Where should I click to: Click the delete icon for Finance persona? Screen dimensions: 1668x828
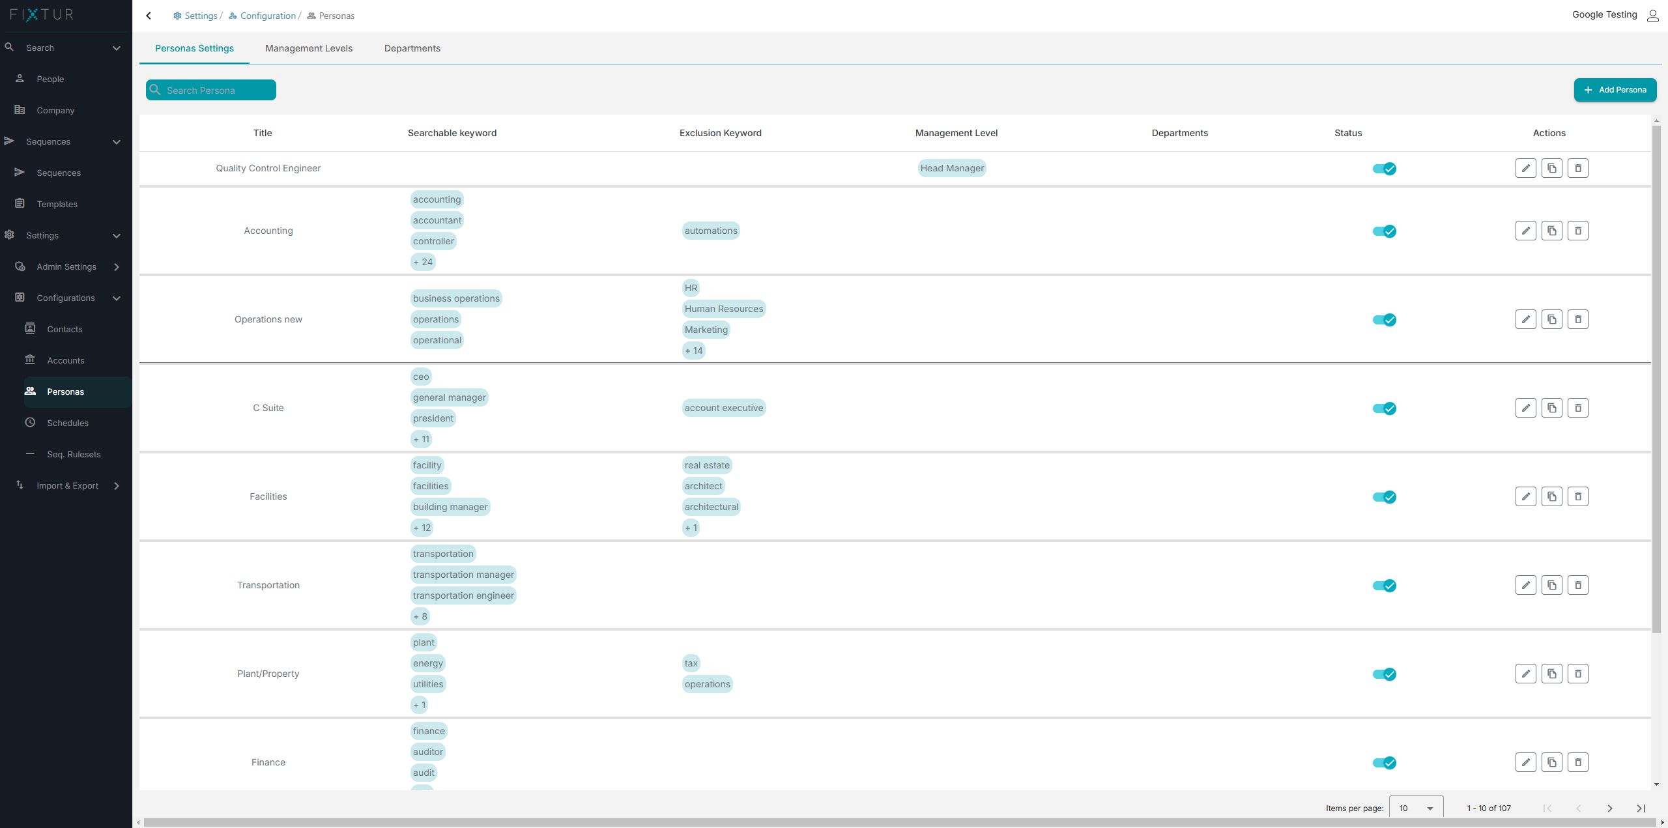pyautogui.click(x=1577, y=762)
